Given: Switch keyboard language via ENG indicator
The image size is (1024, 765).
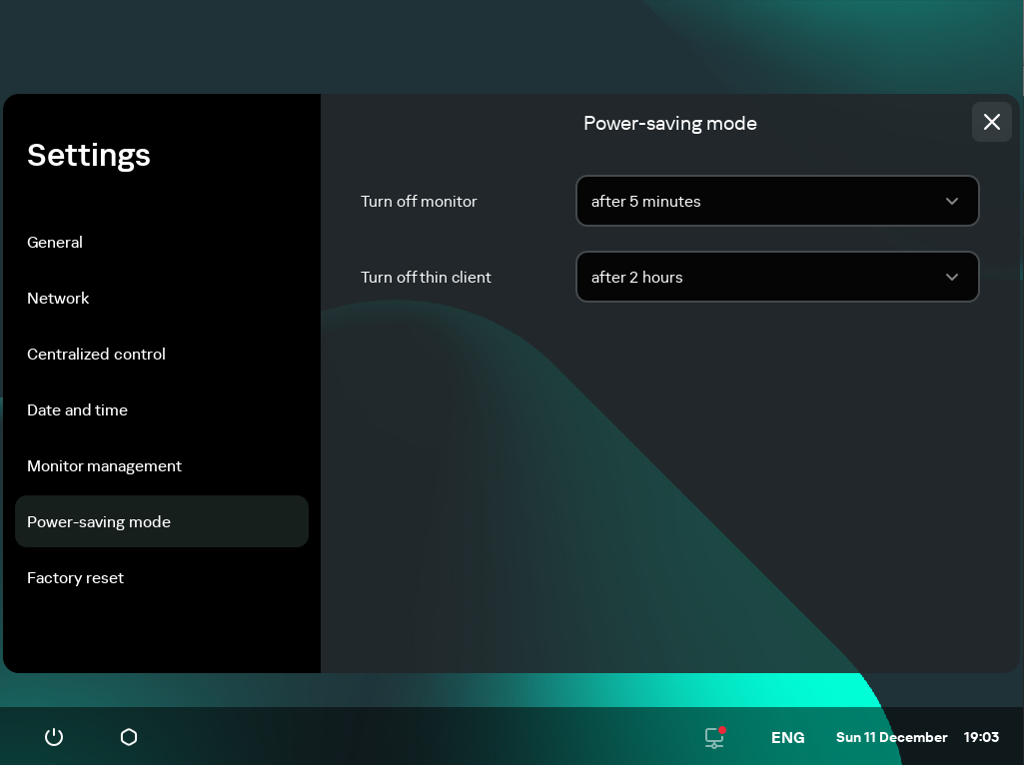Looking at the screenshot, I should tap(787, 737).
